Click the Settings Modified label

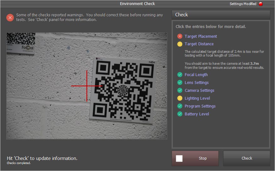point(243,4)
